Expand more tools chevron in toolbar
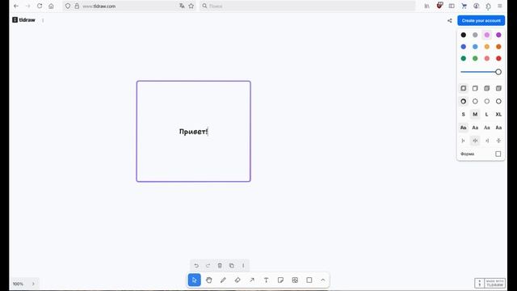This screenshot has width=517, height=291. point(323,280)
